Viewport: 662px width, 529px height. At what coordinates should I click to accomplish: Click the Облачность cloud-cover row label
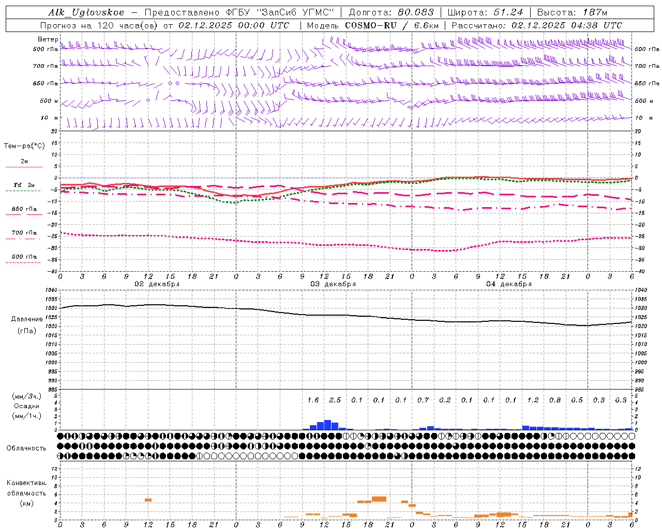point(26,448)
